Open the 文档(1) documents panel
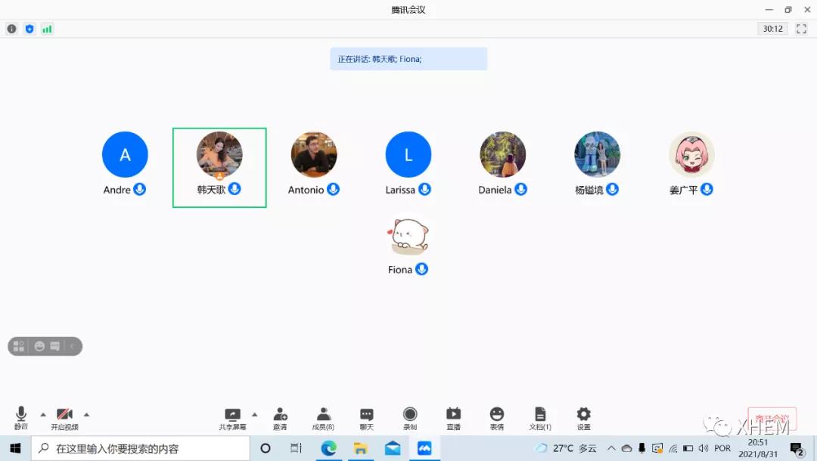Screen dimensions: 817x461 (x=540, y=418)
